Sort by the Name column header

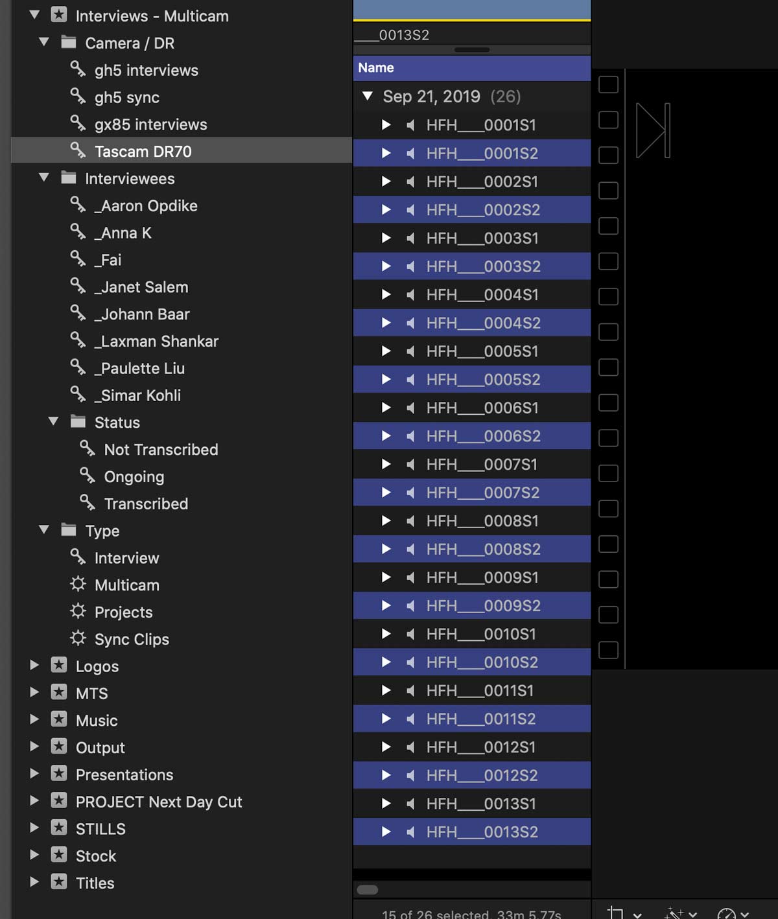[x=472, y=68]
